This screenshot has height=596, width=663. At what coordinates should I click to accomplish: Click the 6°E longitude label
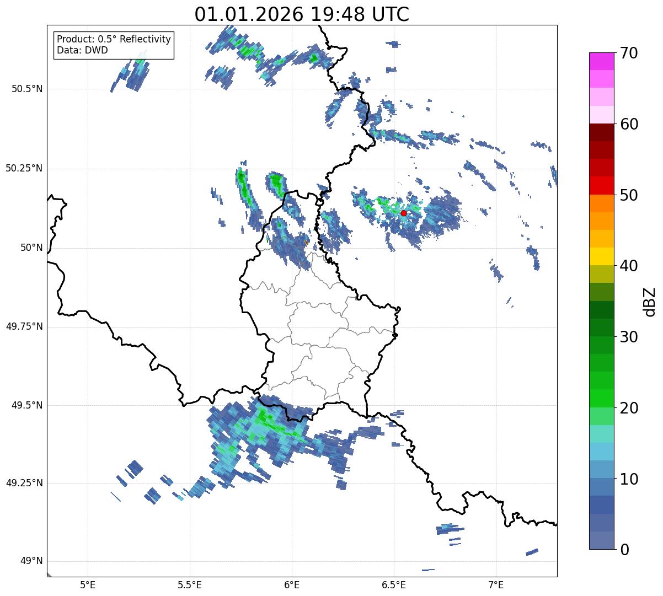coord(292,585)
